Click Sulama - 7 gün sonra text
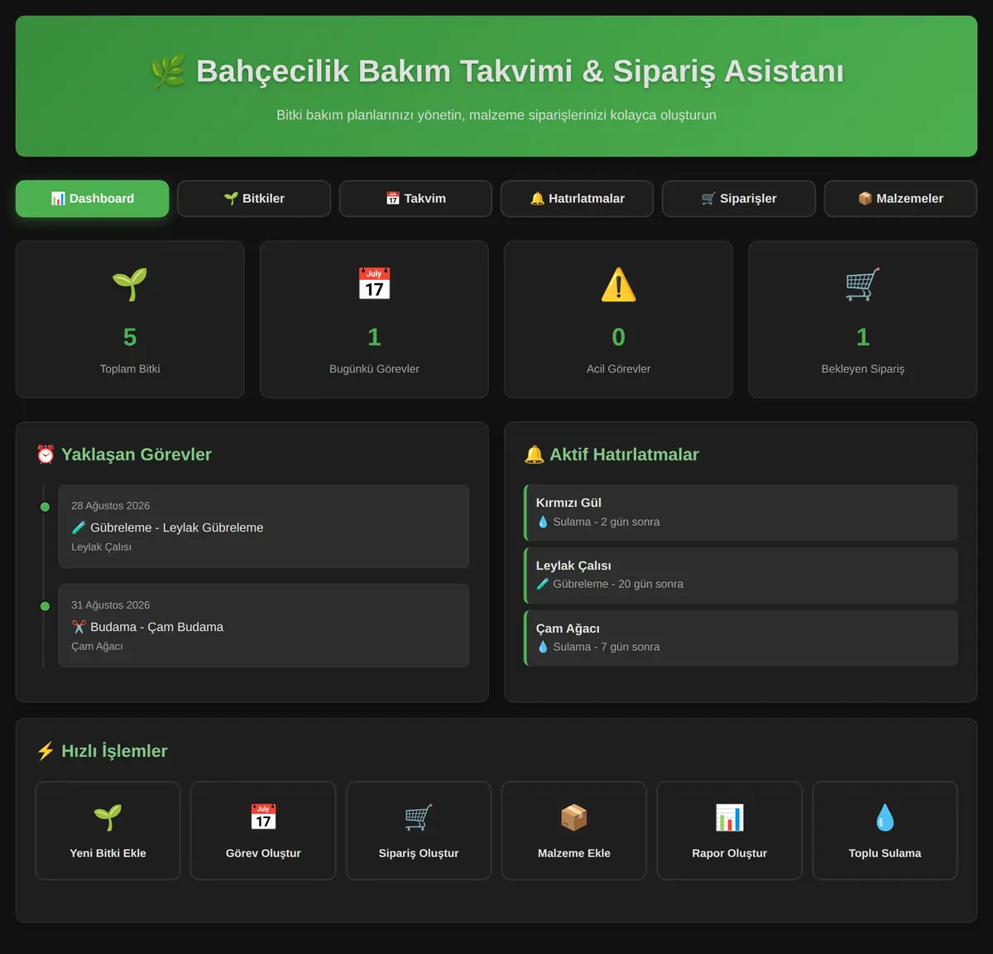 (x=607, y=647)
